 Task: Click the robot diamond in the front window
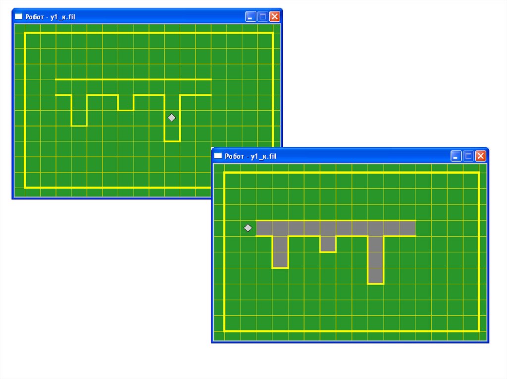248,228
